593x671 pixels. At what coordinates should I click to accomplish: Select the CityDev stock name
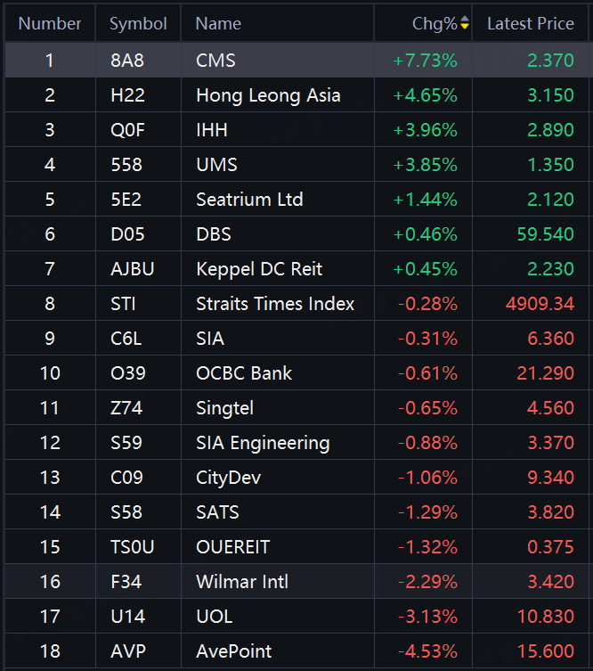228,478
